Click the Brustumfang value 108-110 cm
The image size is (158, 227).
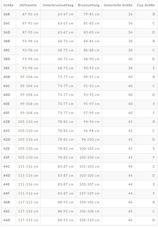[89, 220]
